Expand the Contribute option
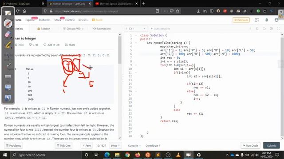This screenshot has height=159, width=284. coord(153,145)
